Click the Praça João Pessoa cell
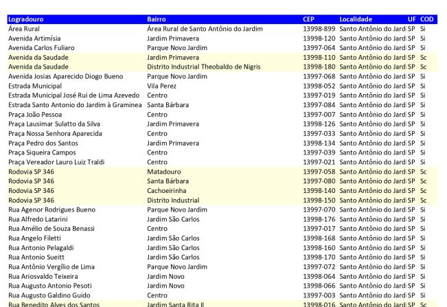 click(35, 114)
